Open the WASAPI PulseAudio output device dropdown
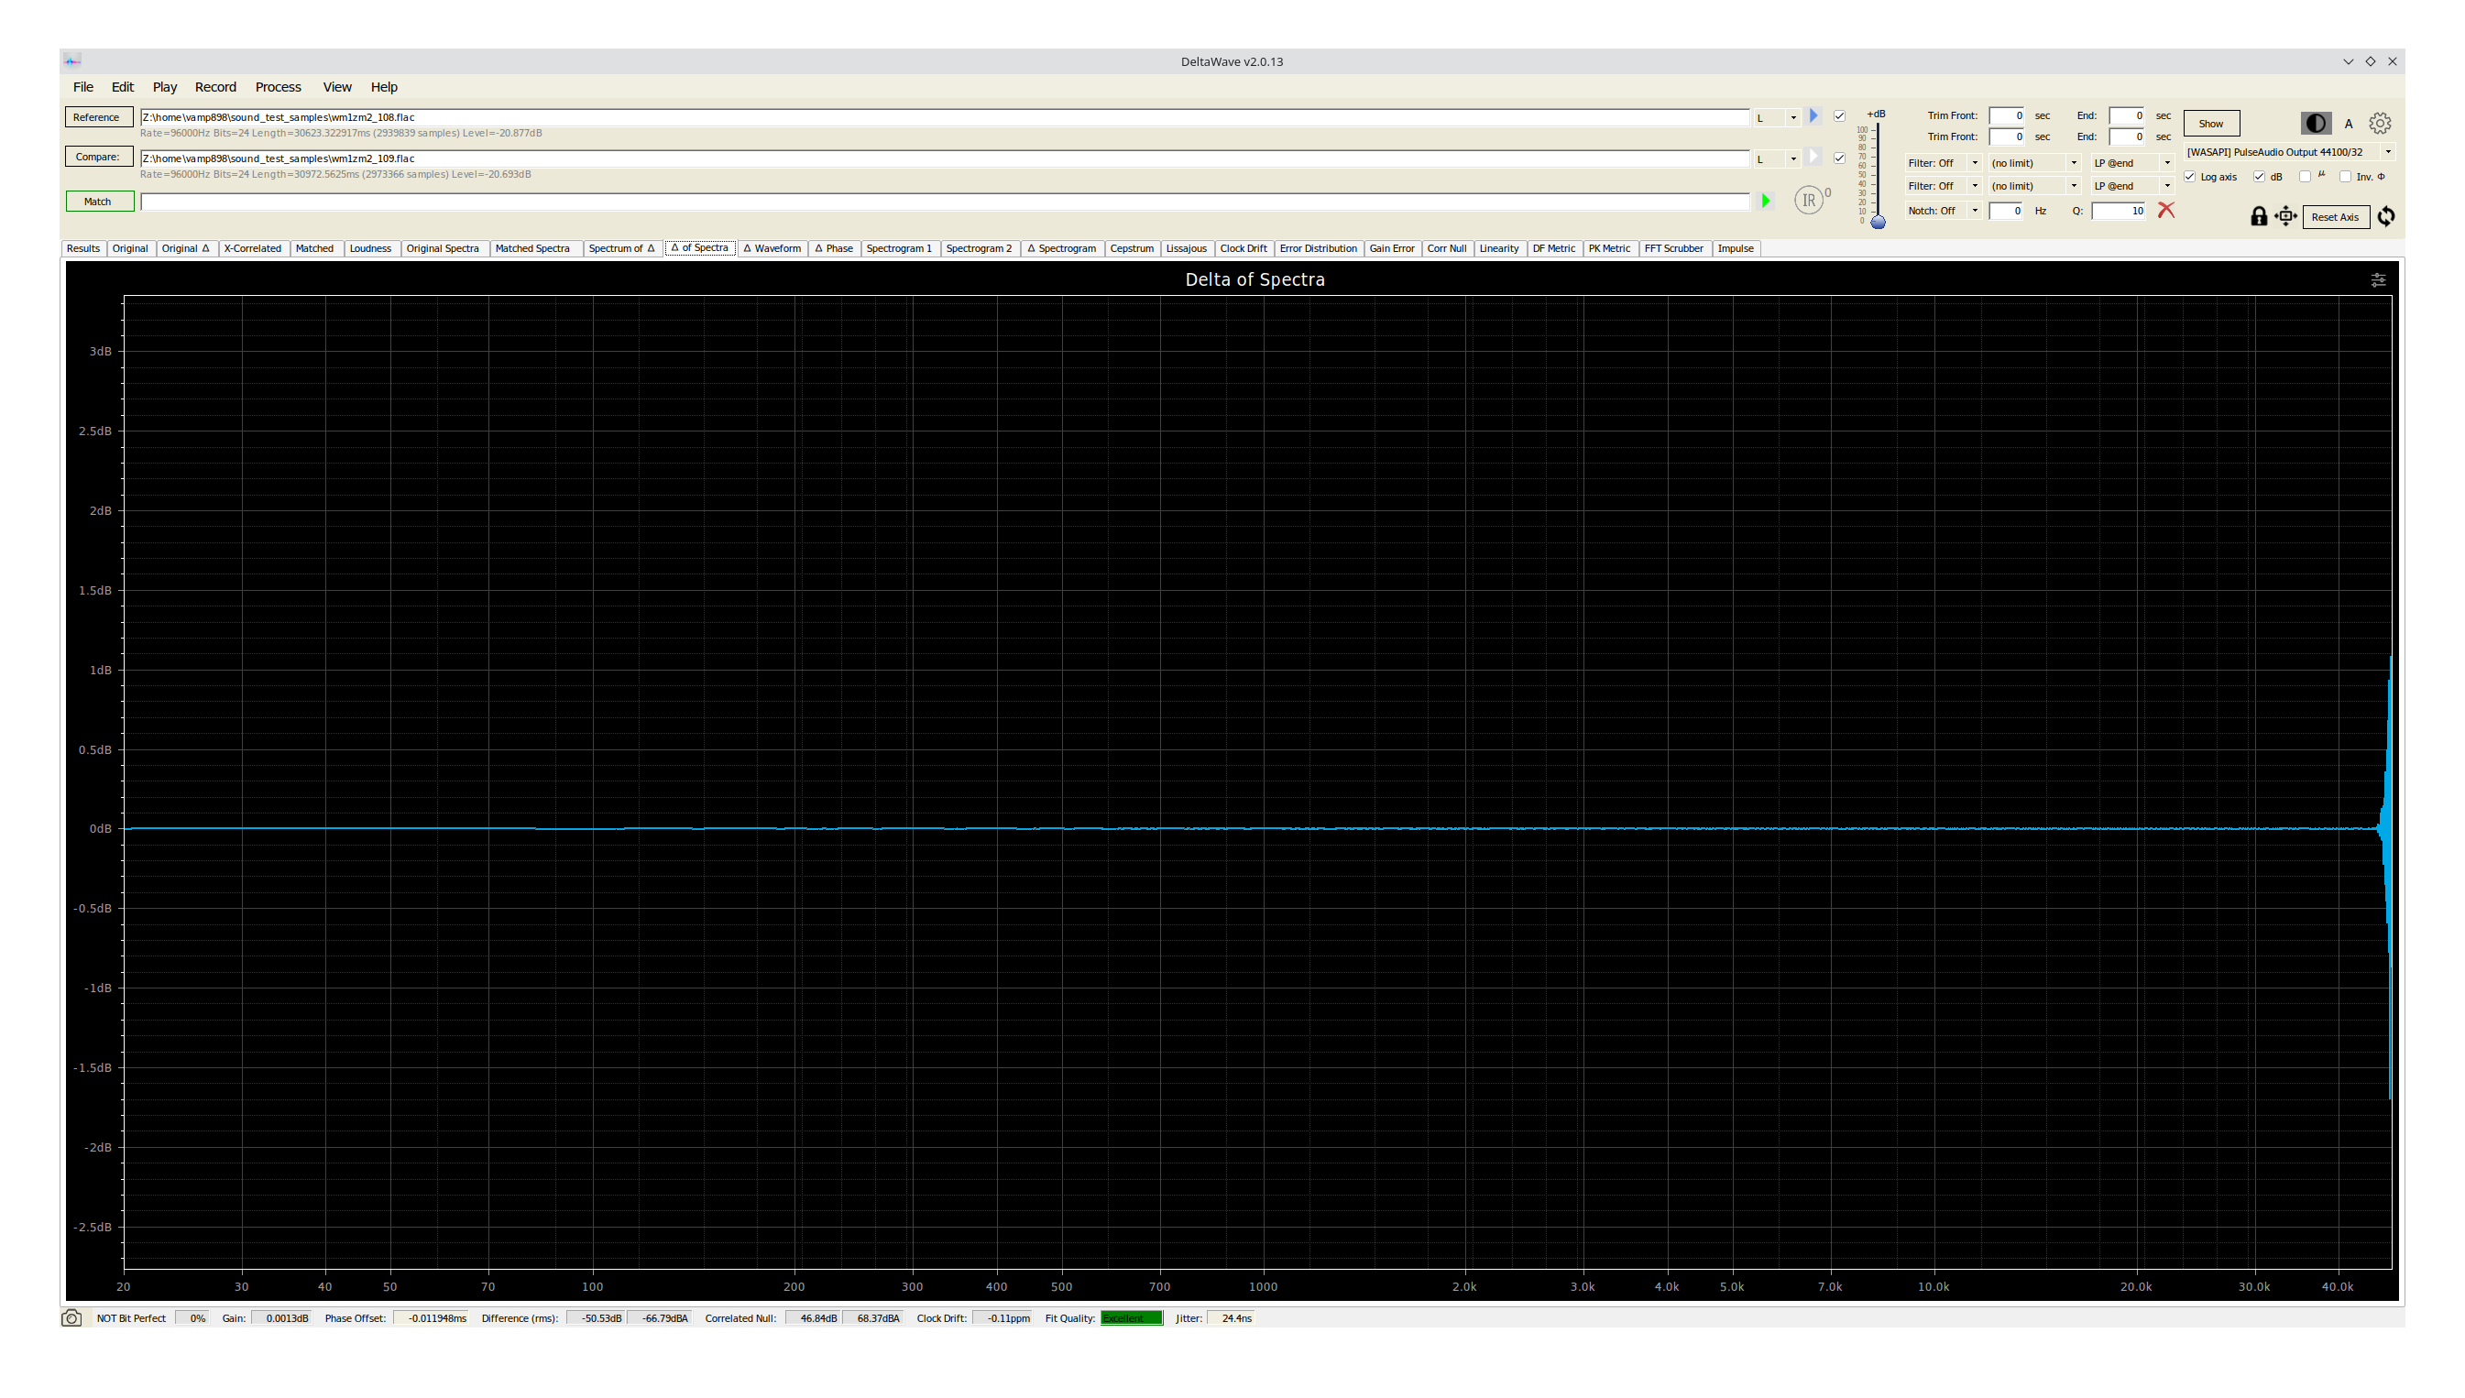2465x1398 pixels. click(2388, 152)
